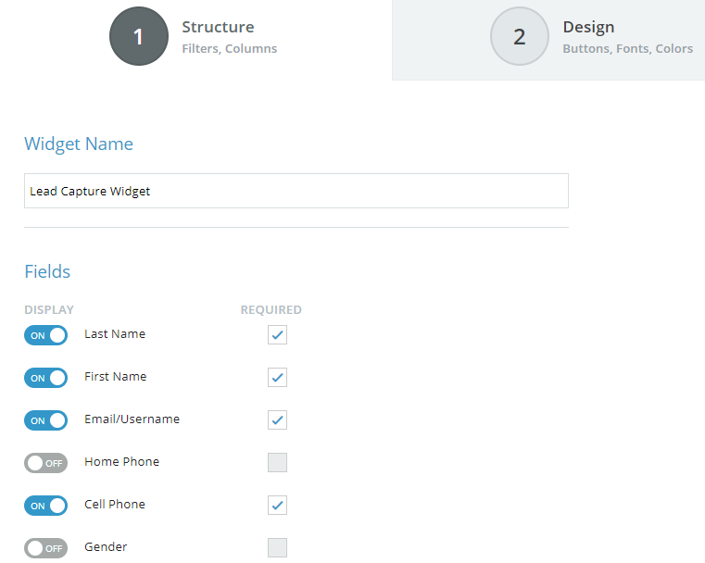Uncheck the Email/Username required checkbox
The width and height of the screenshot is (705, 563).
(277, 420)
